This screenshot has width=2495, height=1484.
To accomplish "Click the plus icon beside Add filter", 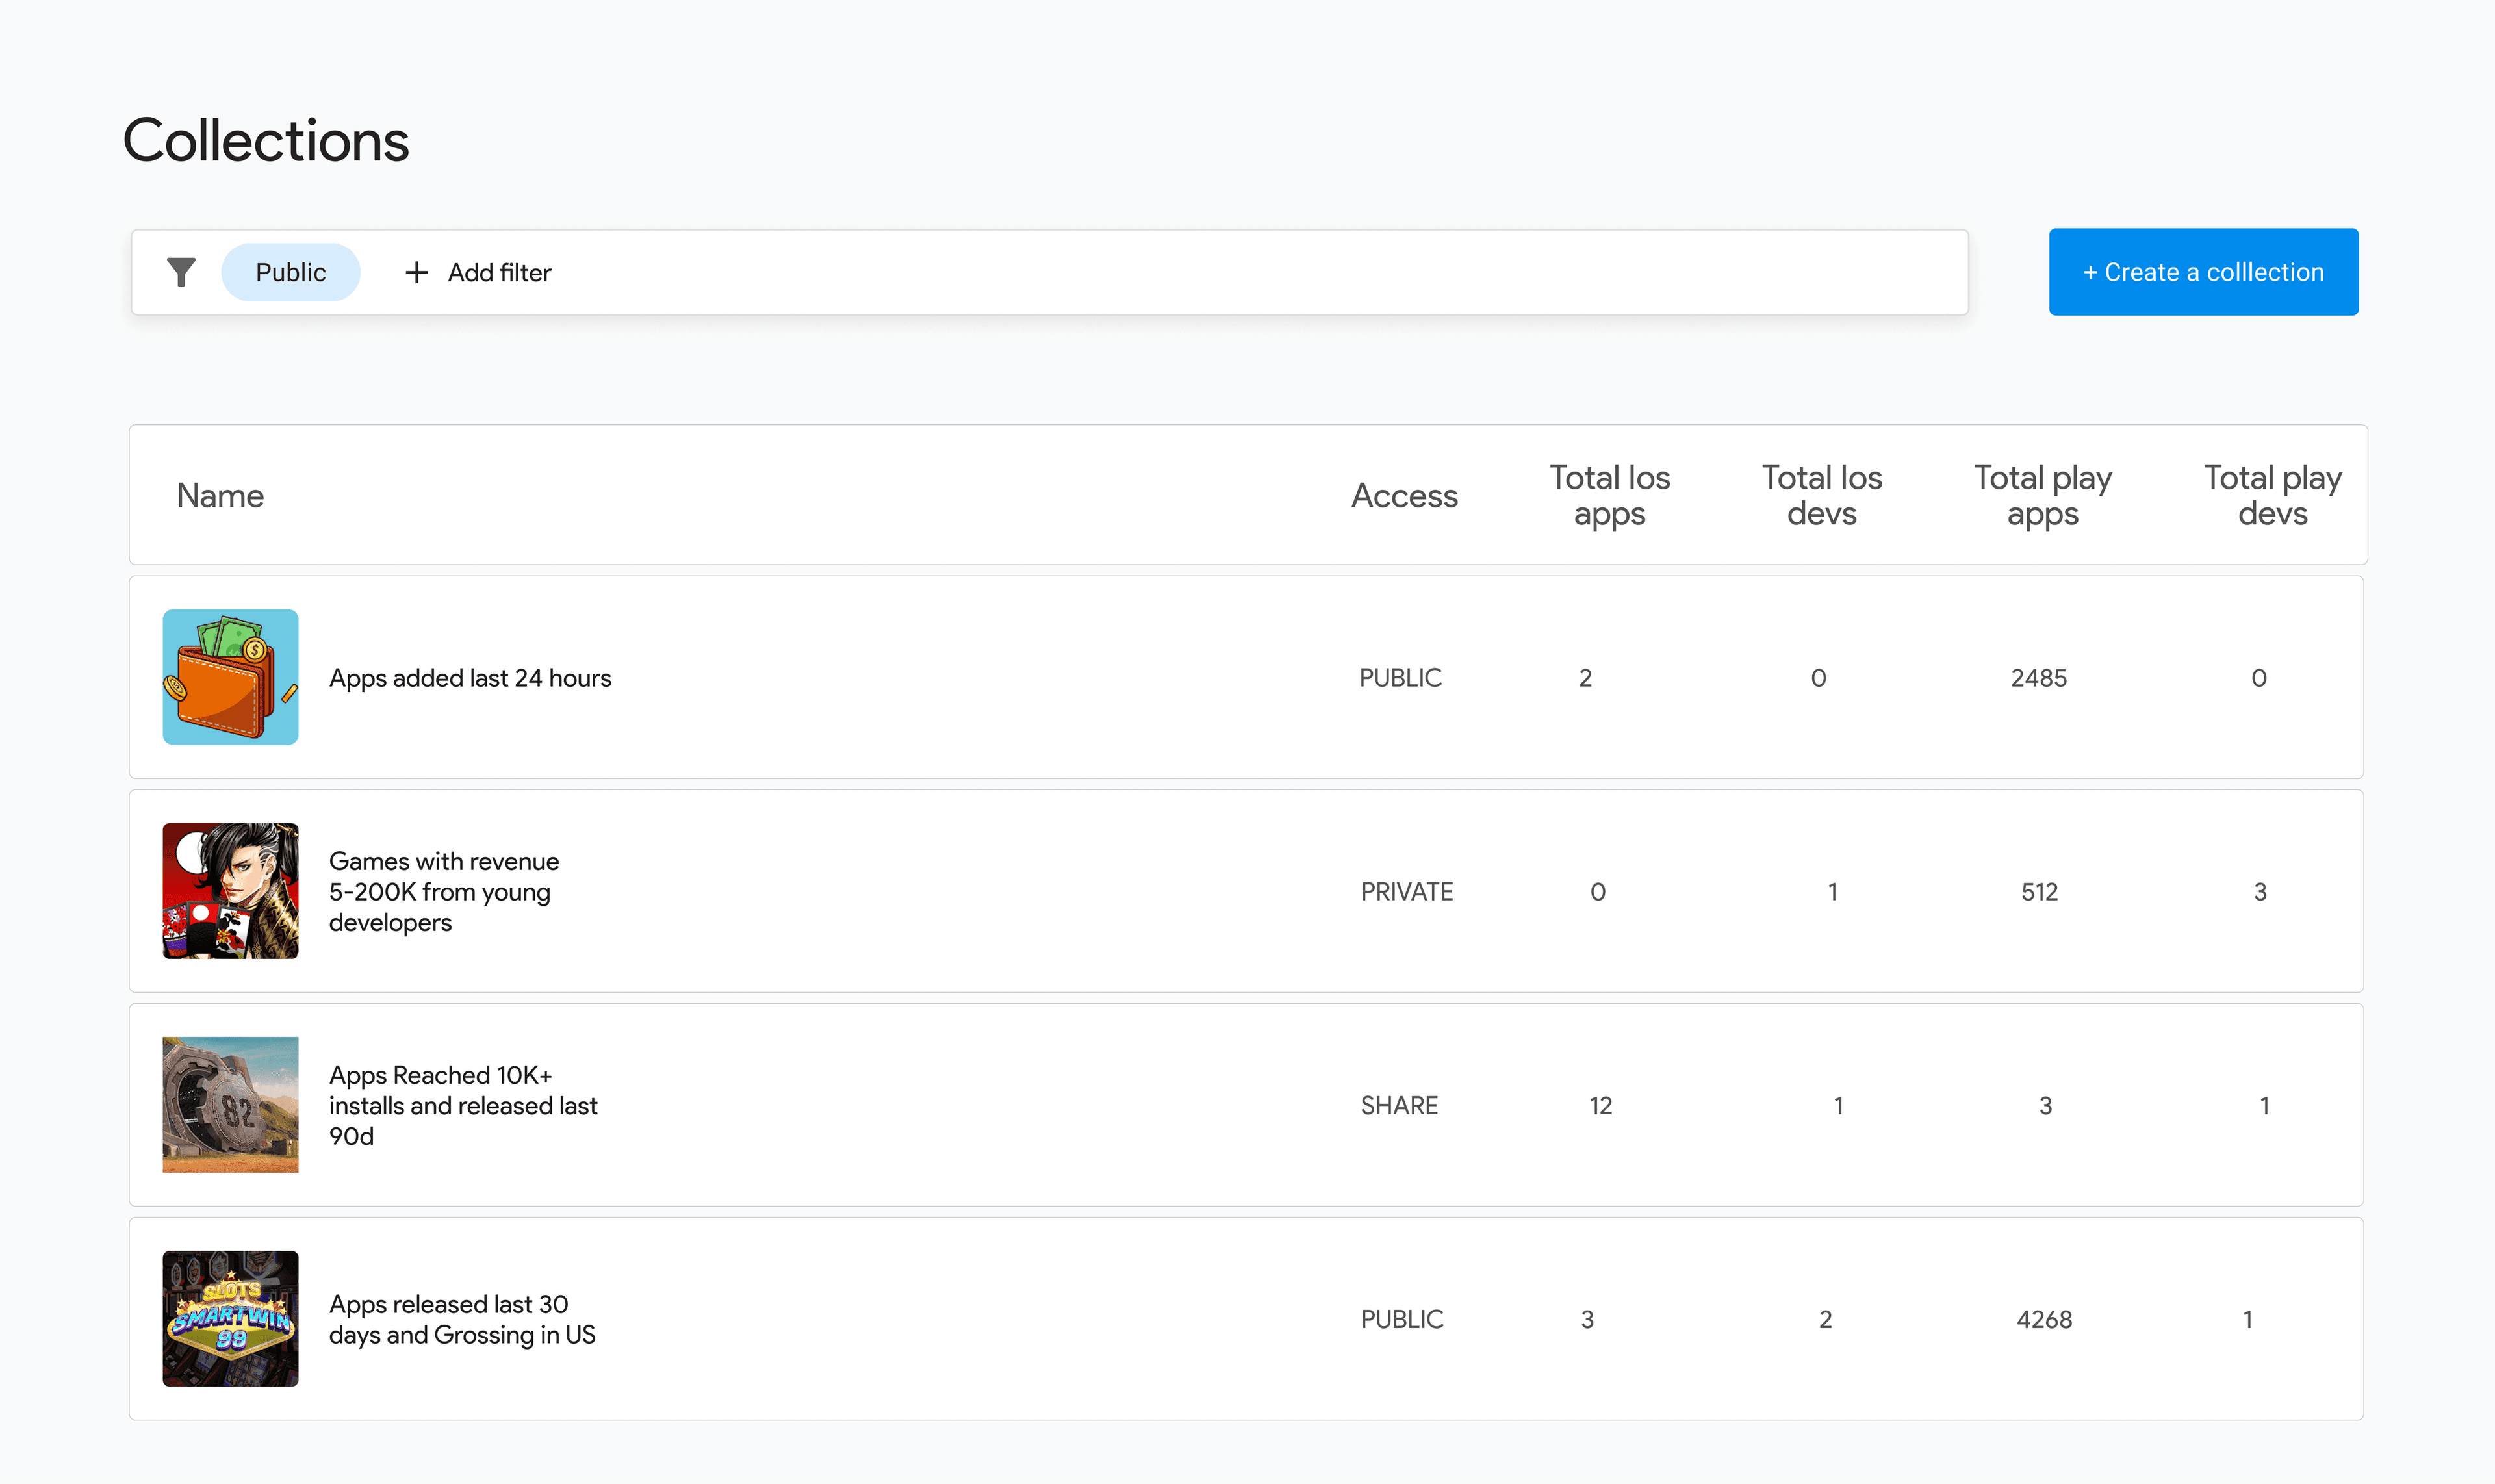I will point(416,272).
